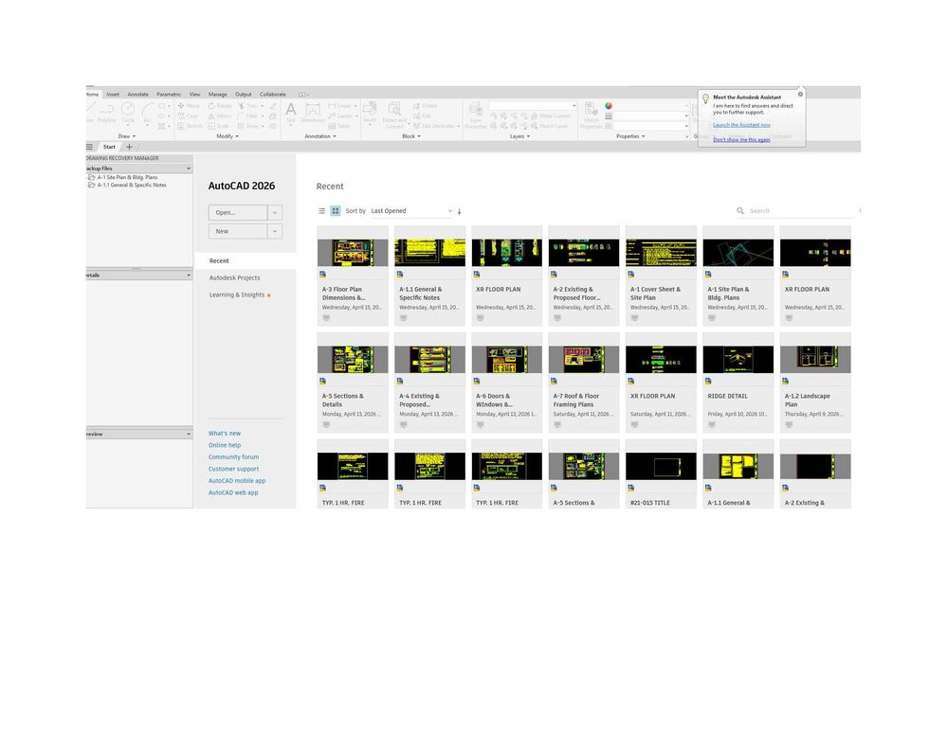The height and width of the screenshot is (731, 947).
Task: Expand the Modify panel
Action: pos(228,136)
